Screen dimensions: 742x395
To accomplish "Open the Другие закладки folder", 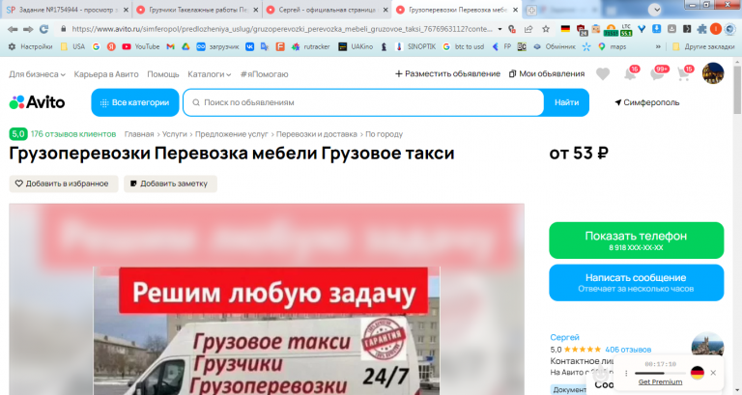I will coord(703,46).
